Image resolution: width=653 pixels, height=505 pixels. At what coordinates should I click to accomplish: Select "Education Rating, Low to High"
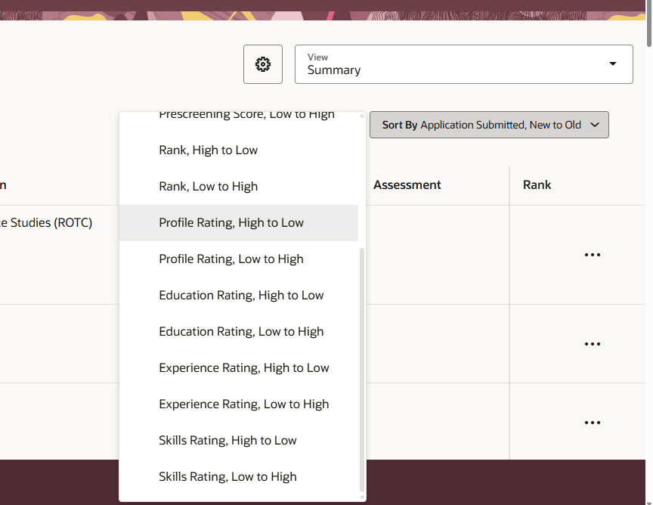240,331
